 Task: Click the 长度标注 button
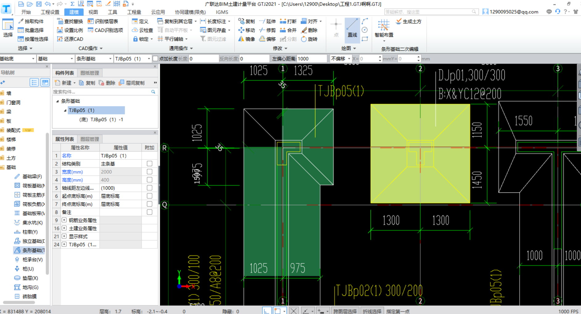click(215, 21)
